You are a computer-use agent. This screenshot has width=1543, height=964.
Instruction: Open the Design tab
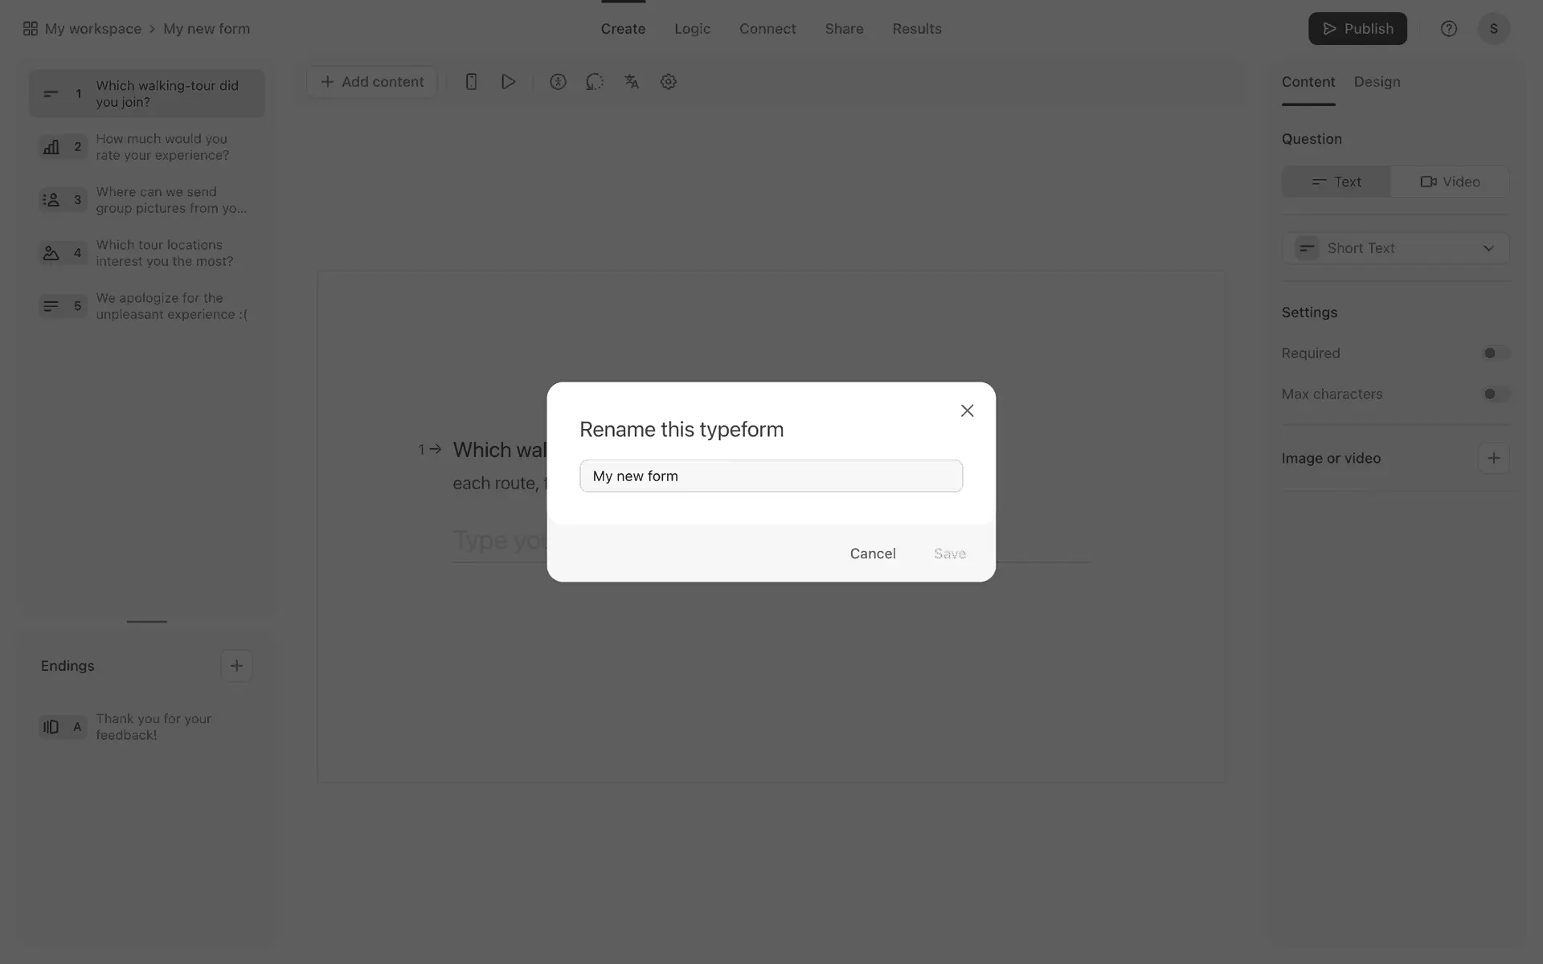point(1377,82)
